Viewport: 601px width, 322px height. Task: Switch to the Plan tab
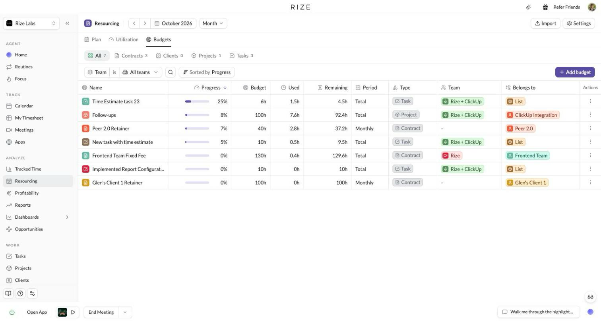coord(93,40)
